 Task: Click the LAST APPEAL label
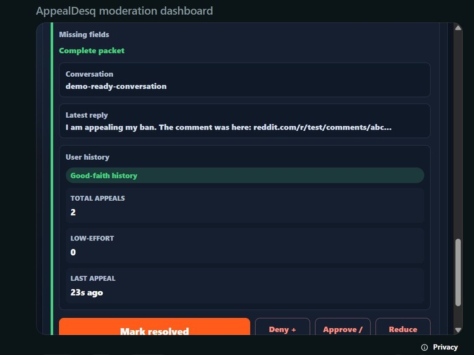click(93, 278)
